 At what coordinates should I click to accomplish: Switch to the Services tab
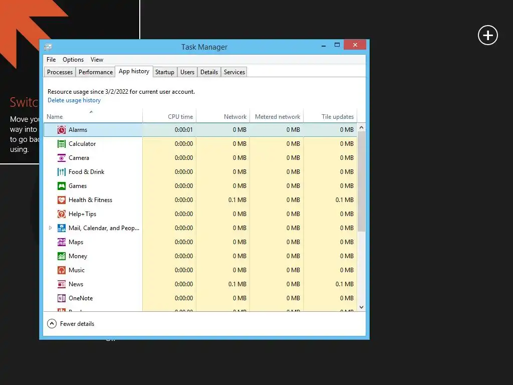[x=234, y=72]
